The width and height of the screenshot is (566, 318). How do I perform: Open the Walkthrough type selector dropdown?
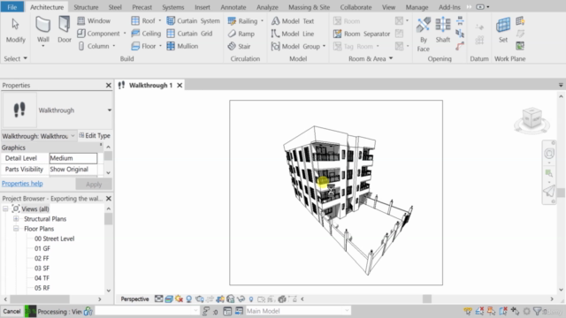[109, 110]
